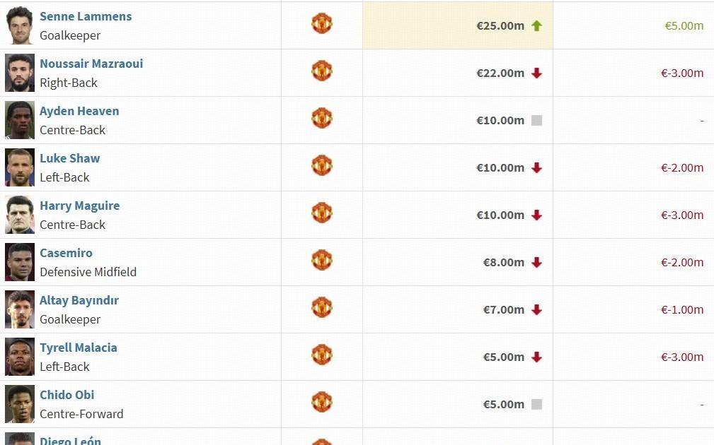
Task: Click club crest next to Luke Shaw
Action: (322, 165)
